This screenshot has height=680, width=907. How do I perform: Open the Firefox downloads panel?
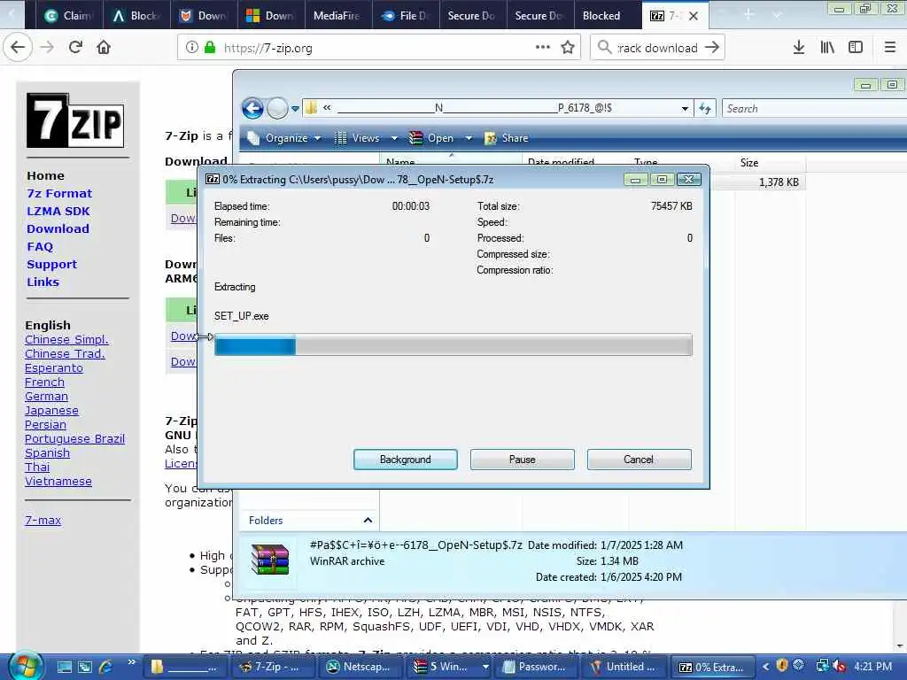click(798, 48)
